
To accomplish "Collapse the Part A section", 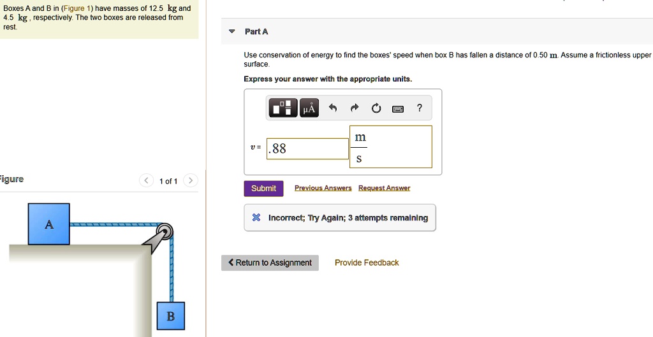I will [232, 31].
